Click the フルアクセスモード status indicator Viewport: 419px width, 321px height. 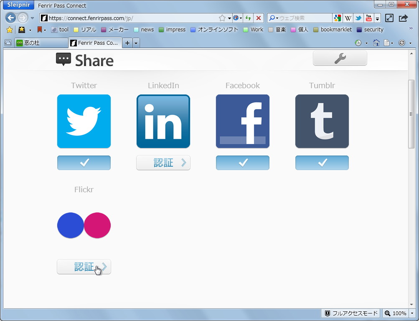click(351, 313)
